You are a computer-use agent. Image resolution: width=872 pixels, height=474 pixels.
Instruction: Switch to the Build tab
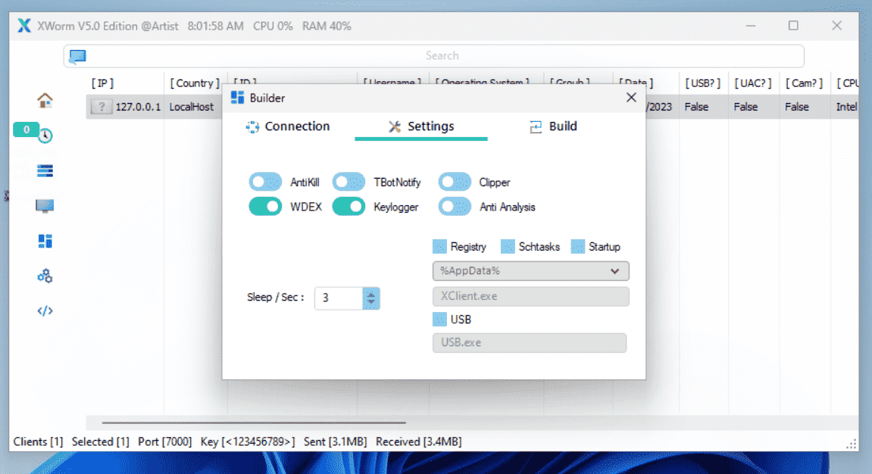click(x=553, y=126)
